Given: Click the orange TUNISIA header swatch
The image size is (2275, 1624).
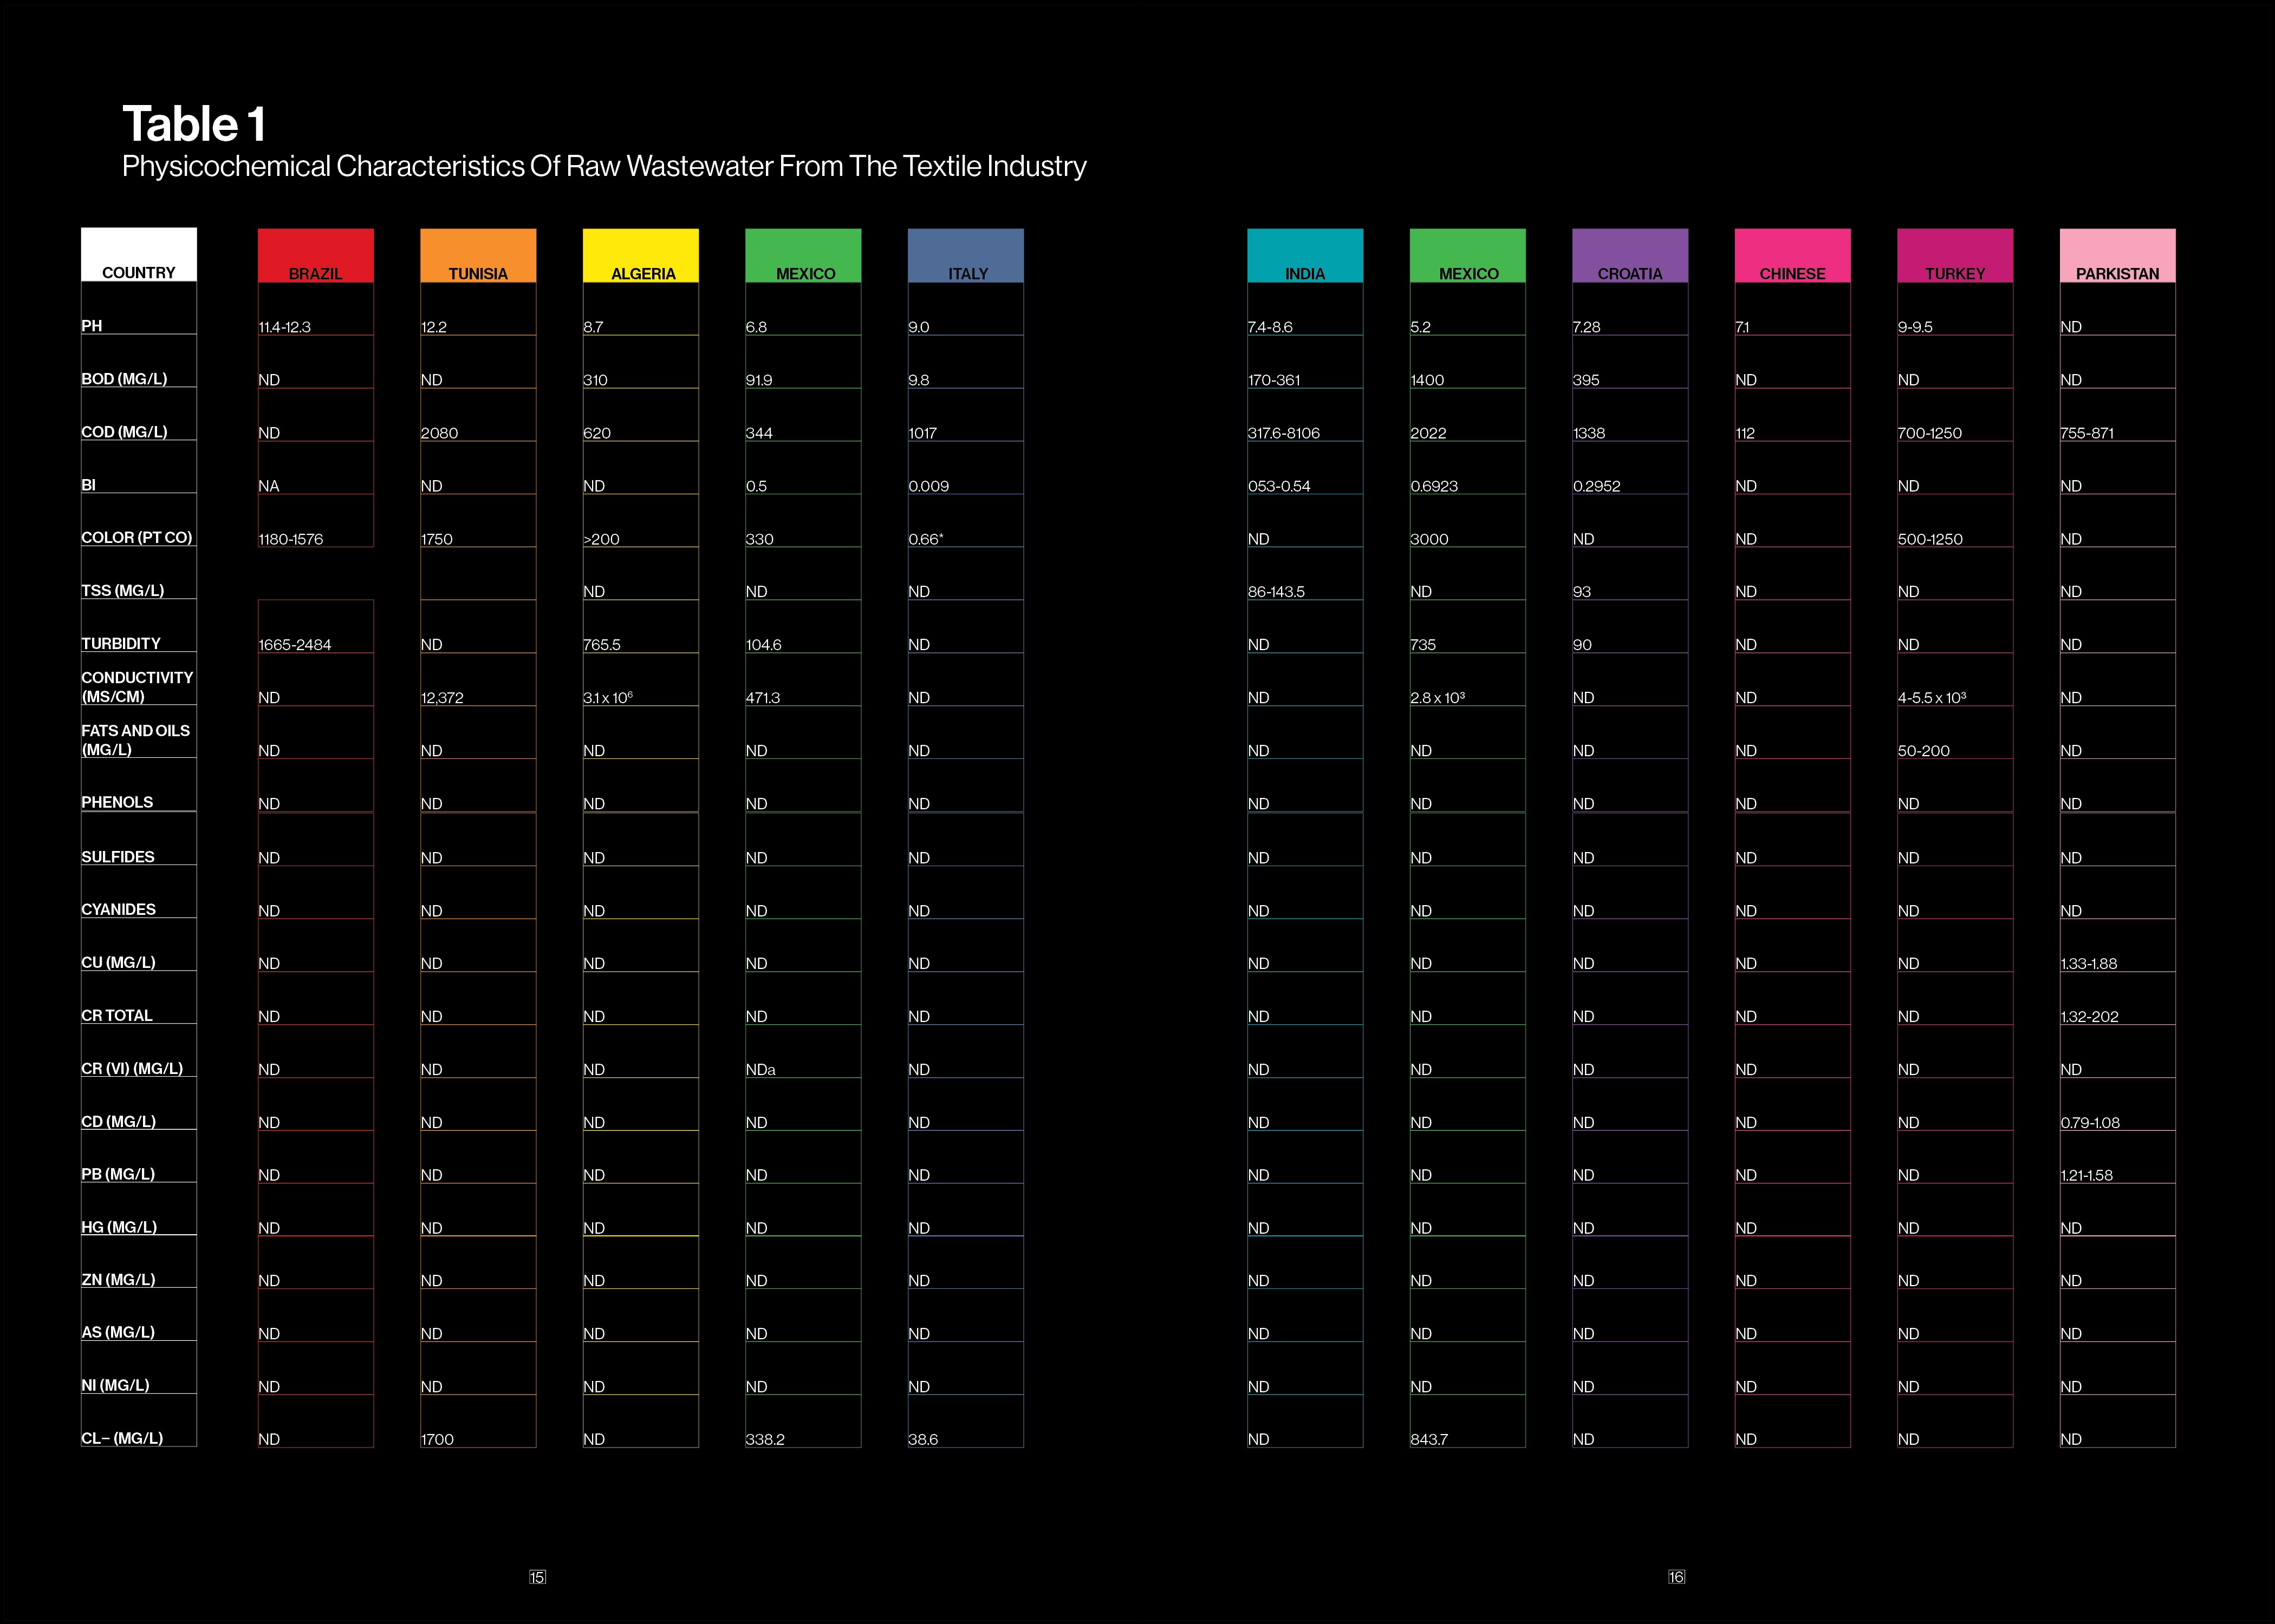Looking at the screenshot, I should (x=477, y=255).
